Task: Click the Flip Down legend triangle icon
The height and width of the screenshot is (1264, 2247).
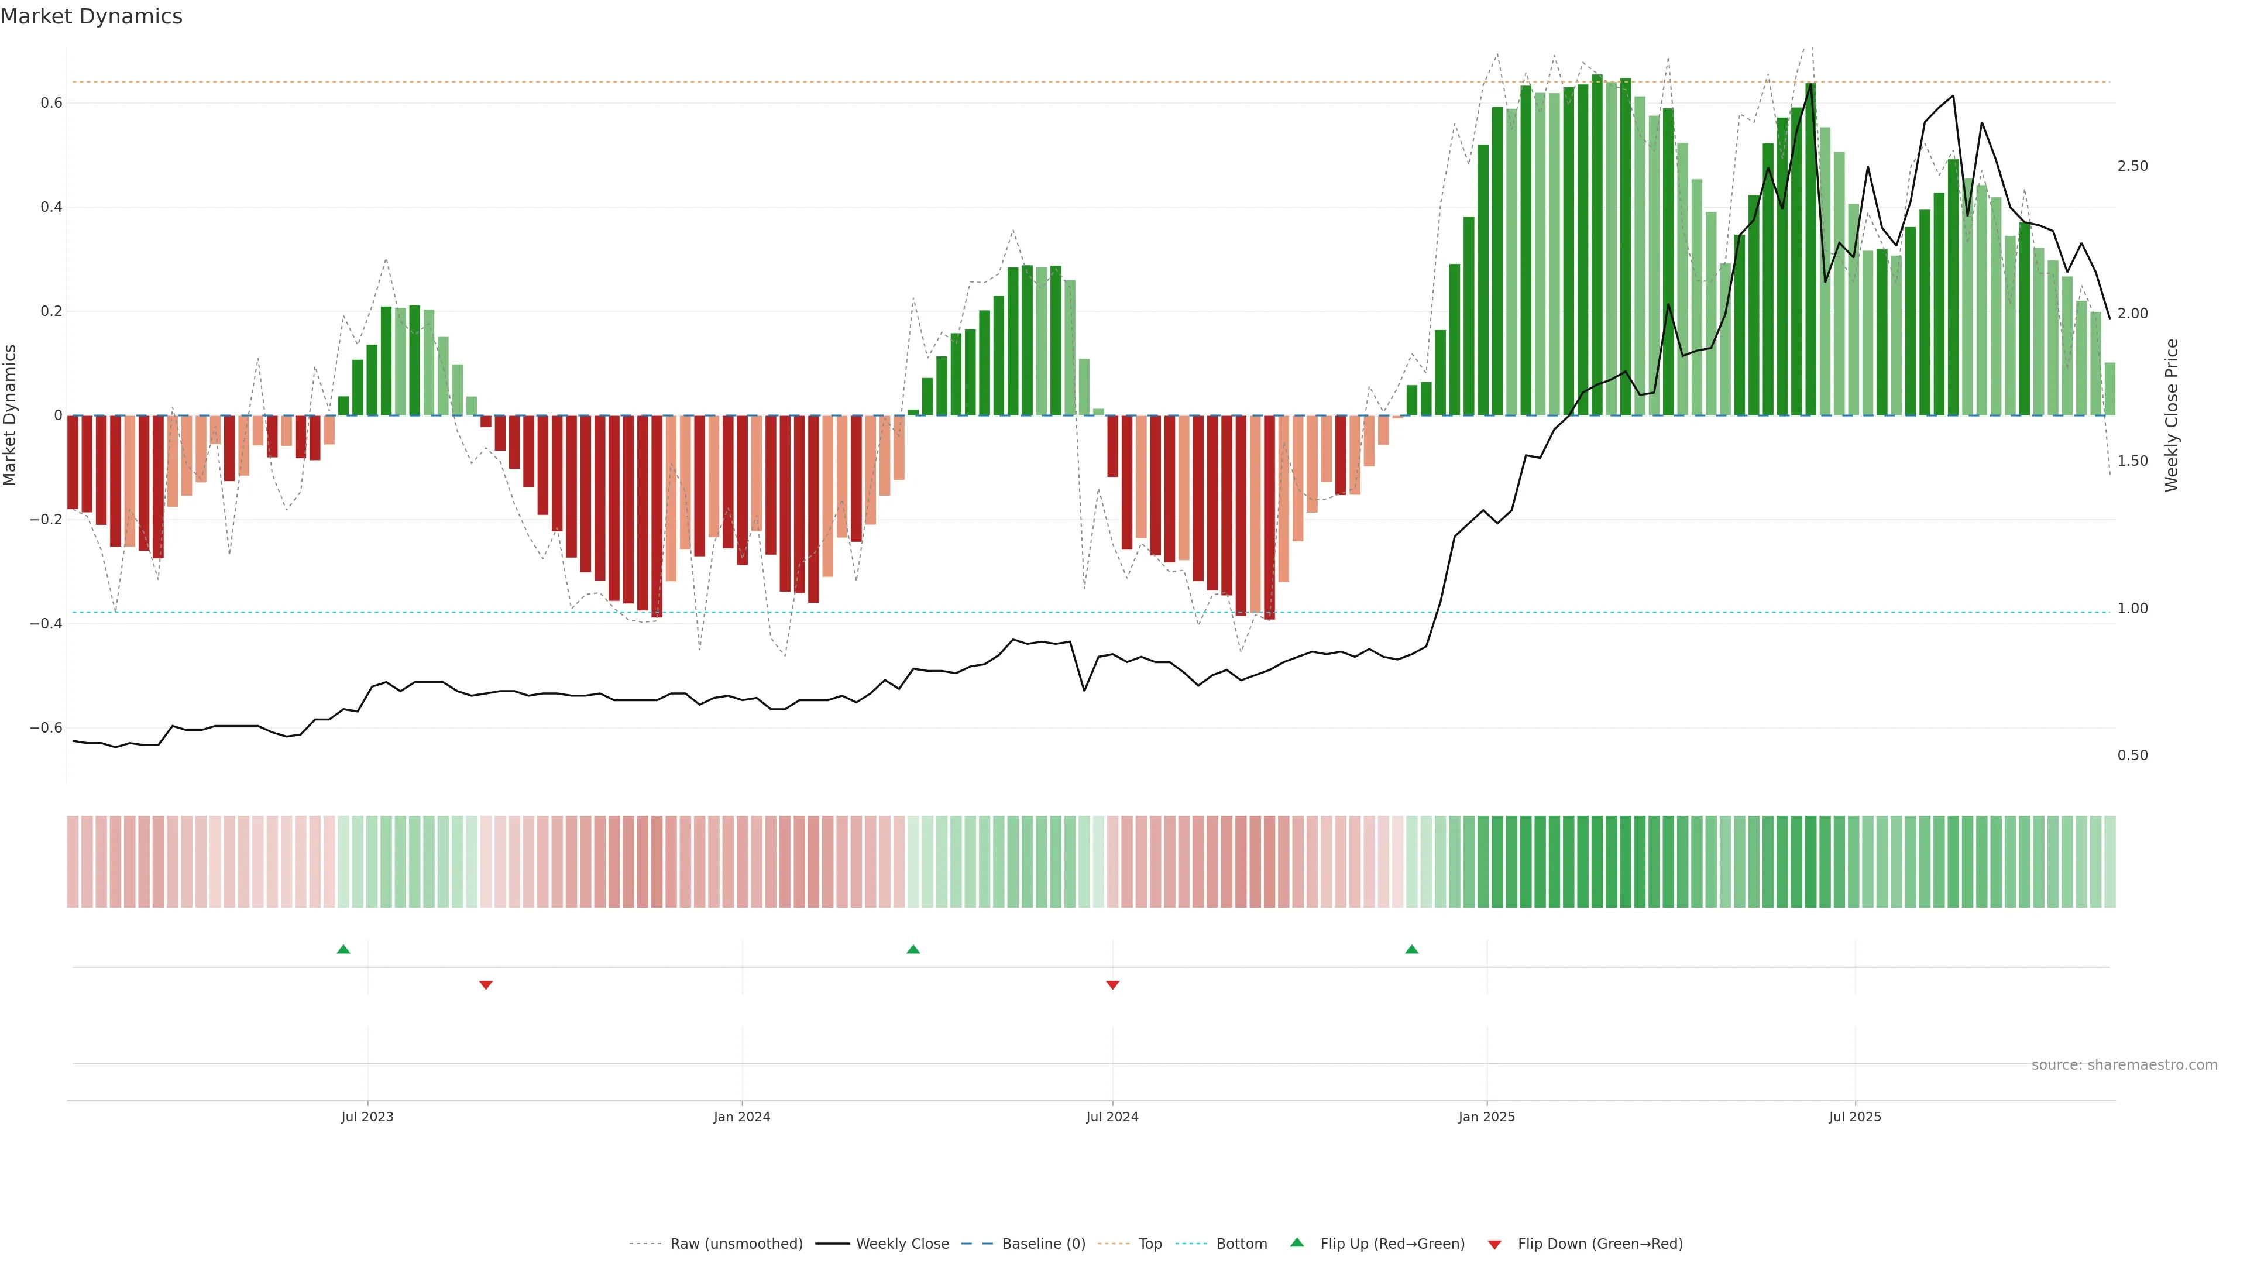Action: [x=1494, y=1244]
